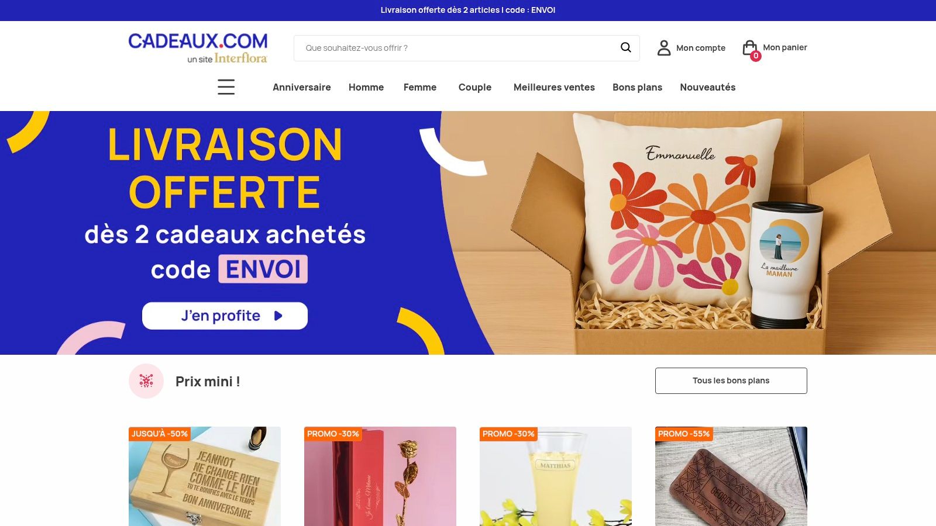Open the engraved wooden wine box product
Viewport: 936px width, 526px height.
tap(205, 476)
